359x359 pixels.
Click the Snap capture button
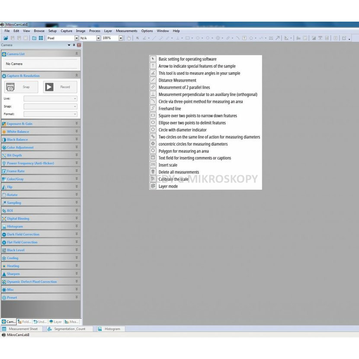point(21,87)
